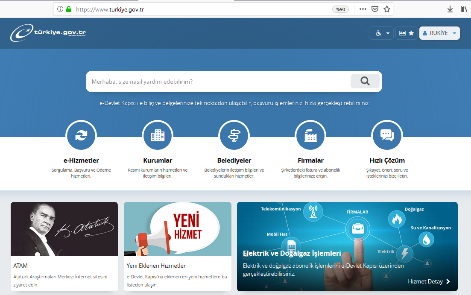Click the e-Devlet Kapısı tagline below the search box

[x=234, y=103]
